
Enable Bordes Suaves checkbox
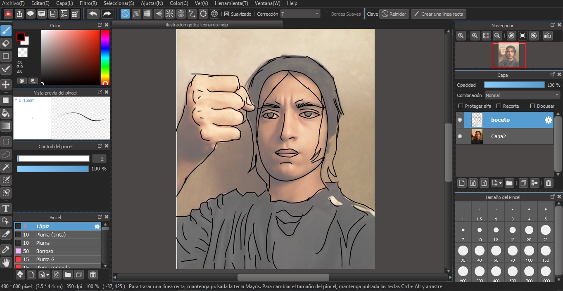pos(327,14)
